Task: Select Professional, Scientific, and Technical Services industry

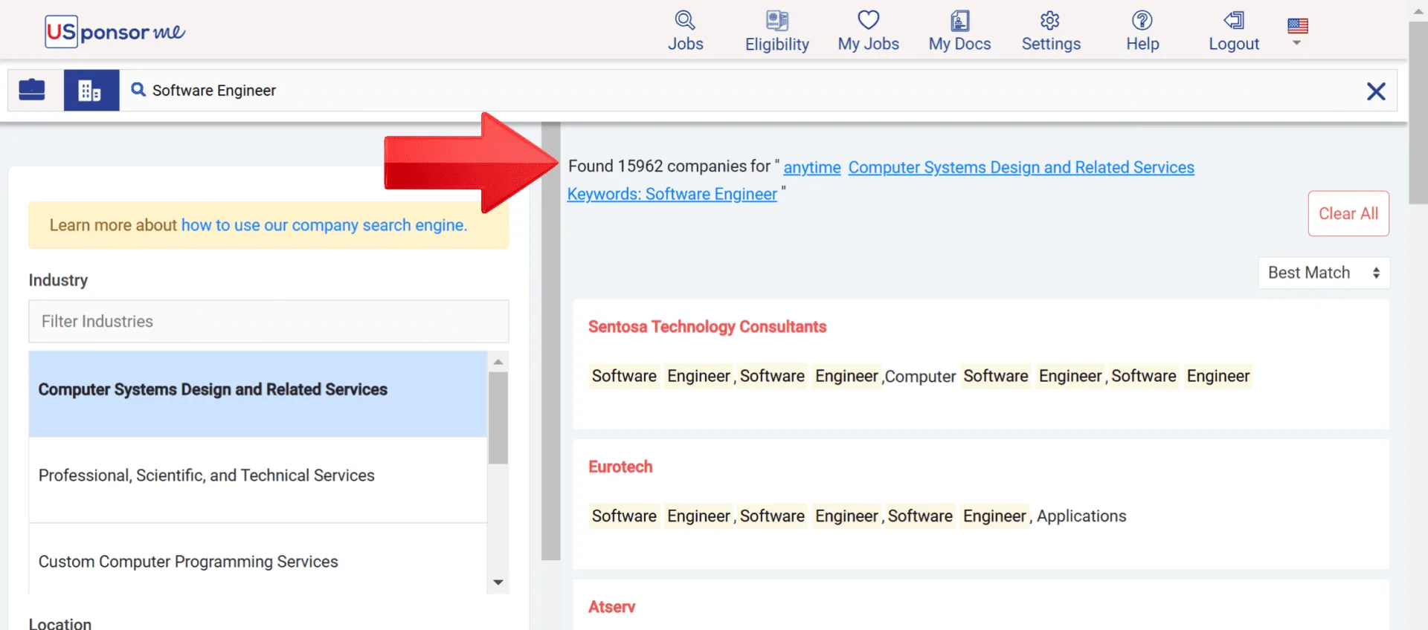Action: pos(258,479)
